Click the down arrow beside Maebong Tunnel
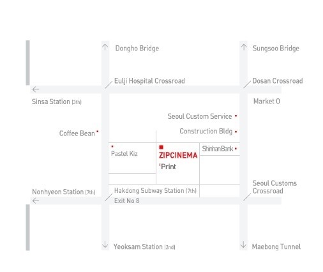The height and width of the screenshot is (272, 323). point(243,245)
